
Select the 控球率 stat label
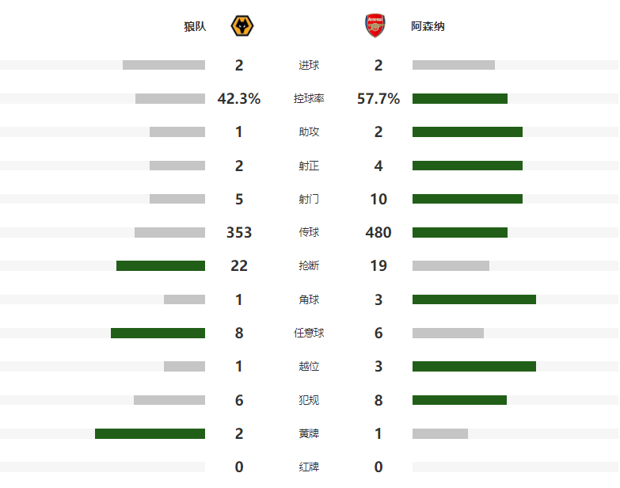pos(309,99)
